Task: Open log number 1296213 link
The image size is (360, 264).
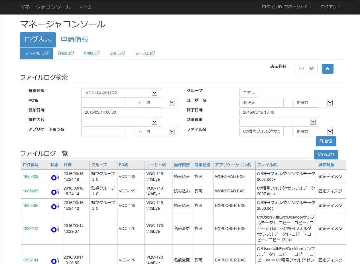Action: [30, 228]
